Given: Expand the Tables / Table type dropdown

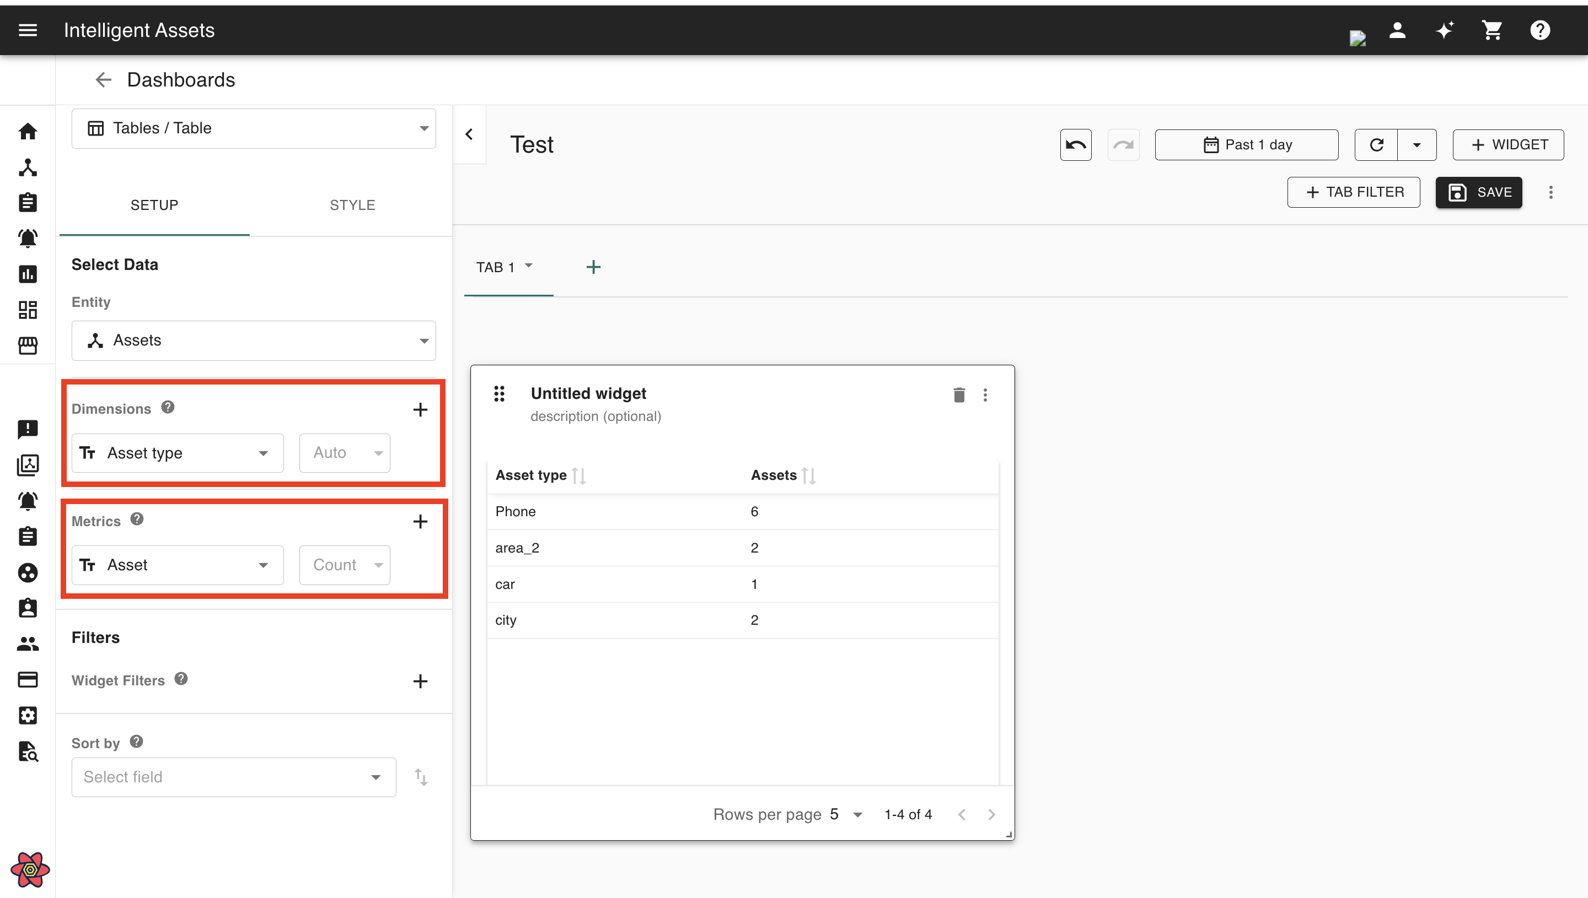Looking at the screenshot, I should tap(254, 128).
